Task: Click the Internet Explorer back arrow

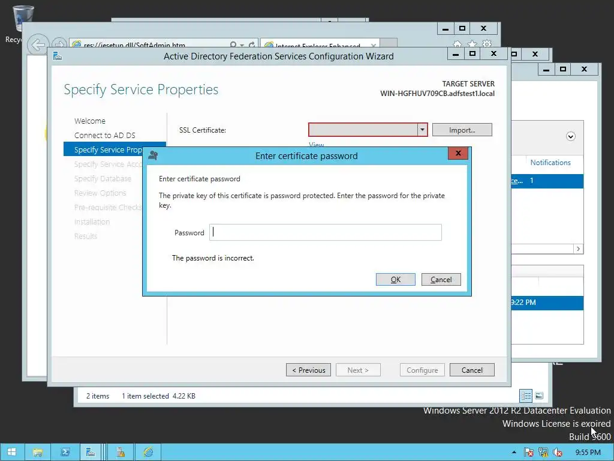Action: [38, 45]
